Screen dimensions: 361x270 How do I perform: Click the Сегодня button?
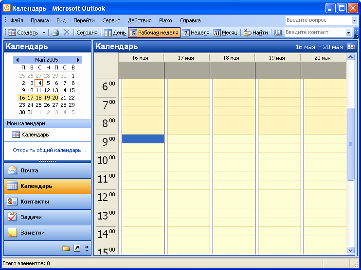coord(87,33)
